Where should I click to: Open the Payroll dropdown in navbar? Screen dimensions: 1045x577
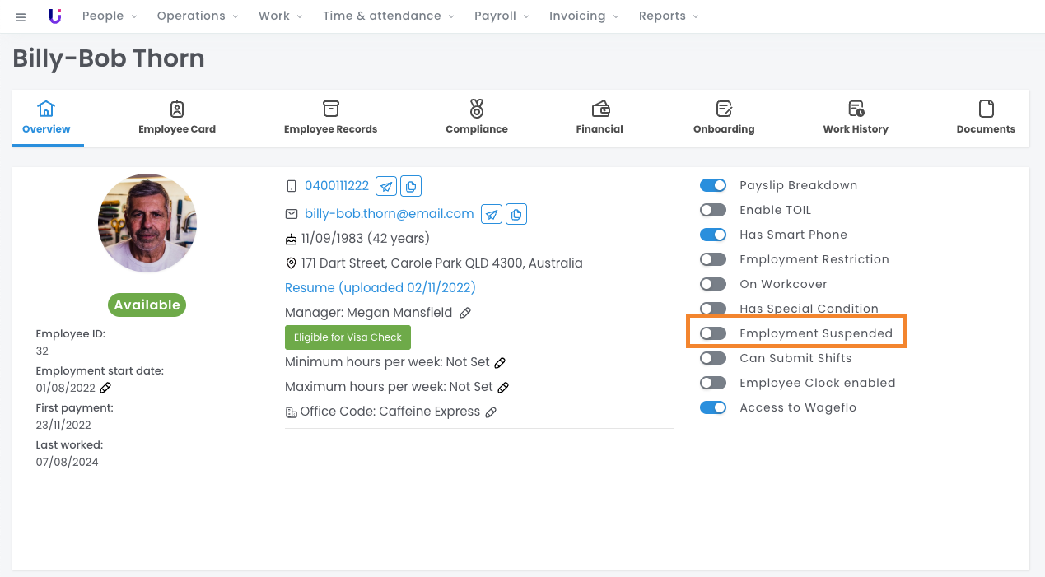tap(502, 16)
